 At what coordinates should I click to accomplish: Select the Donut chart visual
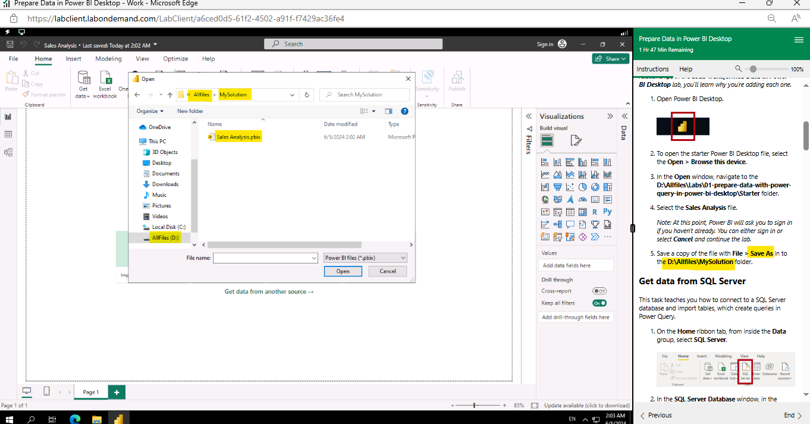(x=595, y=187)
